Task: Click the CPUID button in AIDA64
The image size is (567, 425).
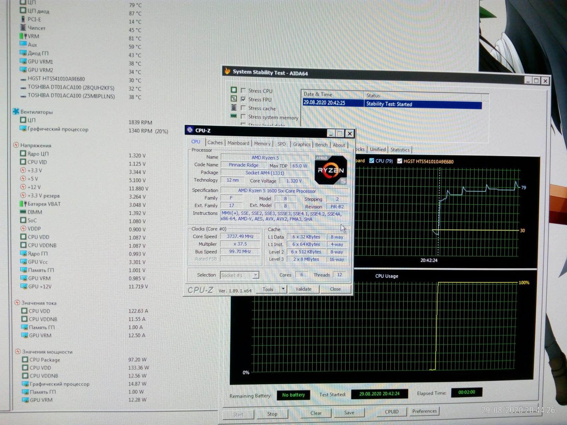Action: tap(392, 412)
